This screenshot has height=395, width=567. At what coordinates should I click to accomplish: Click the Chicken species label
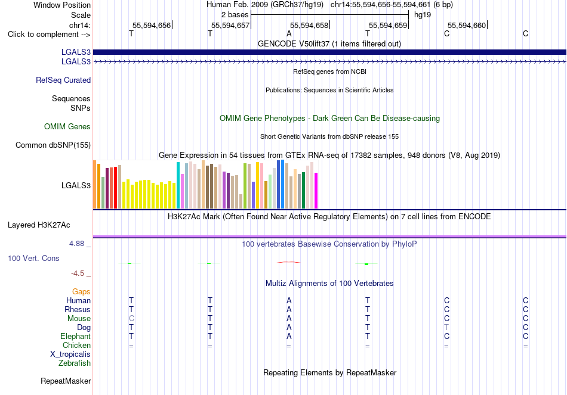point(76,345)
